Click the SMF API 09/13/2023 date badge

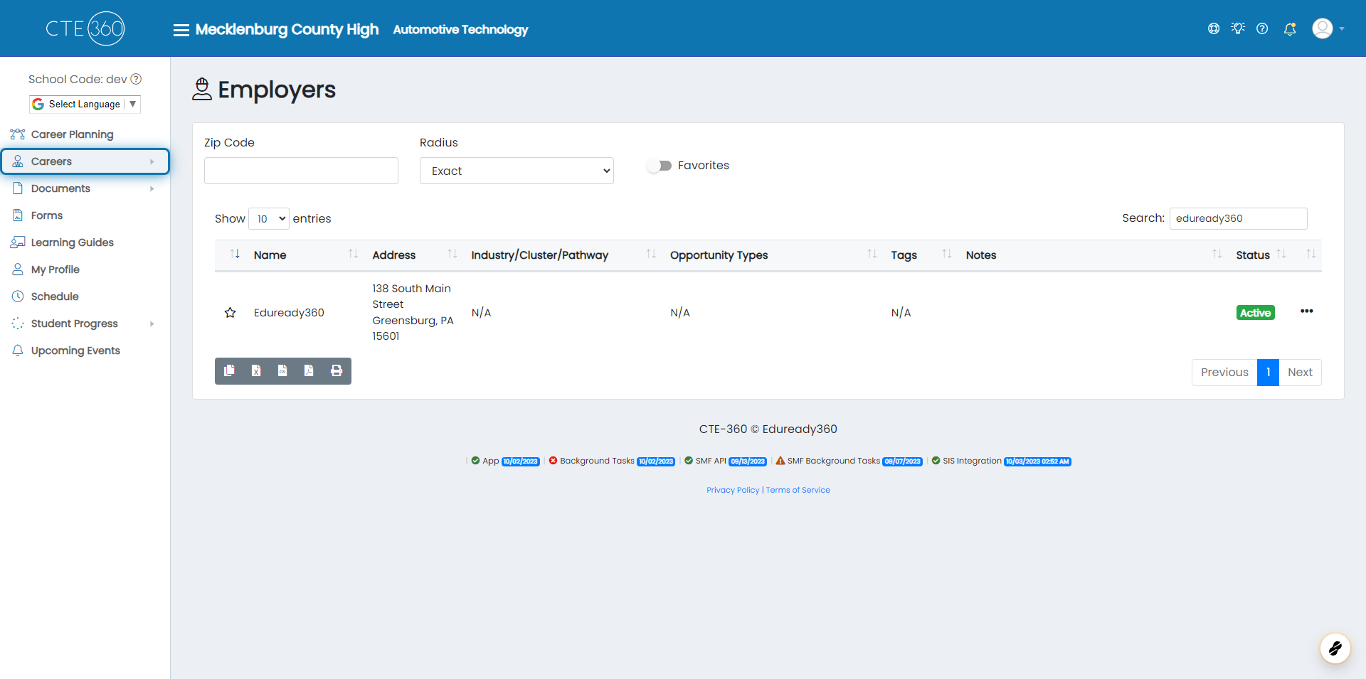click(x=748, y=461)
